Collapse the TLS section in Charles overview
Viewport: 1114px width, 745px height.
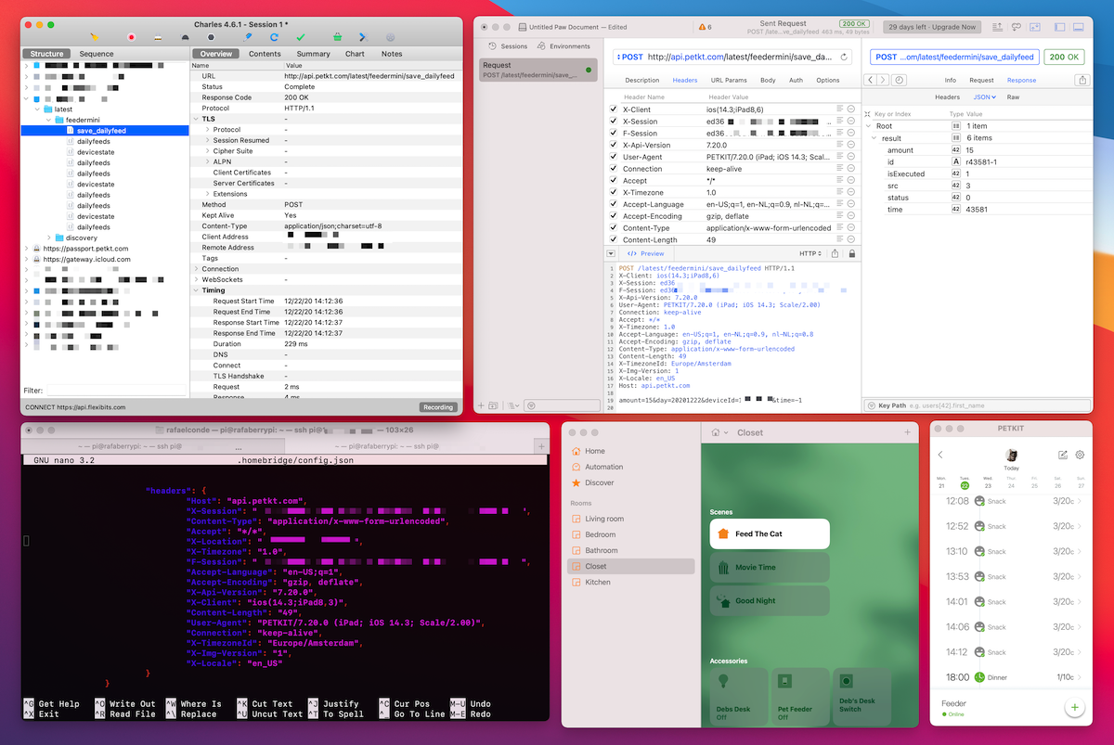(x=196, y=119)
